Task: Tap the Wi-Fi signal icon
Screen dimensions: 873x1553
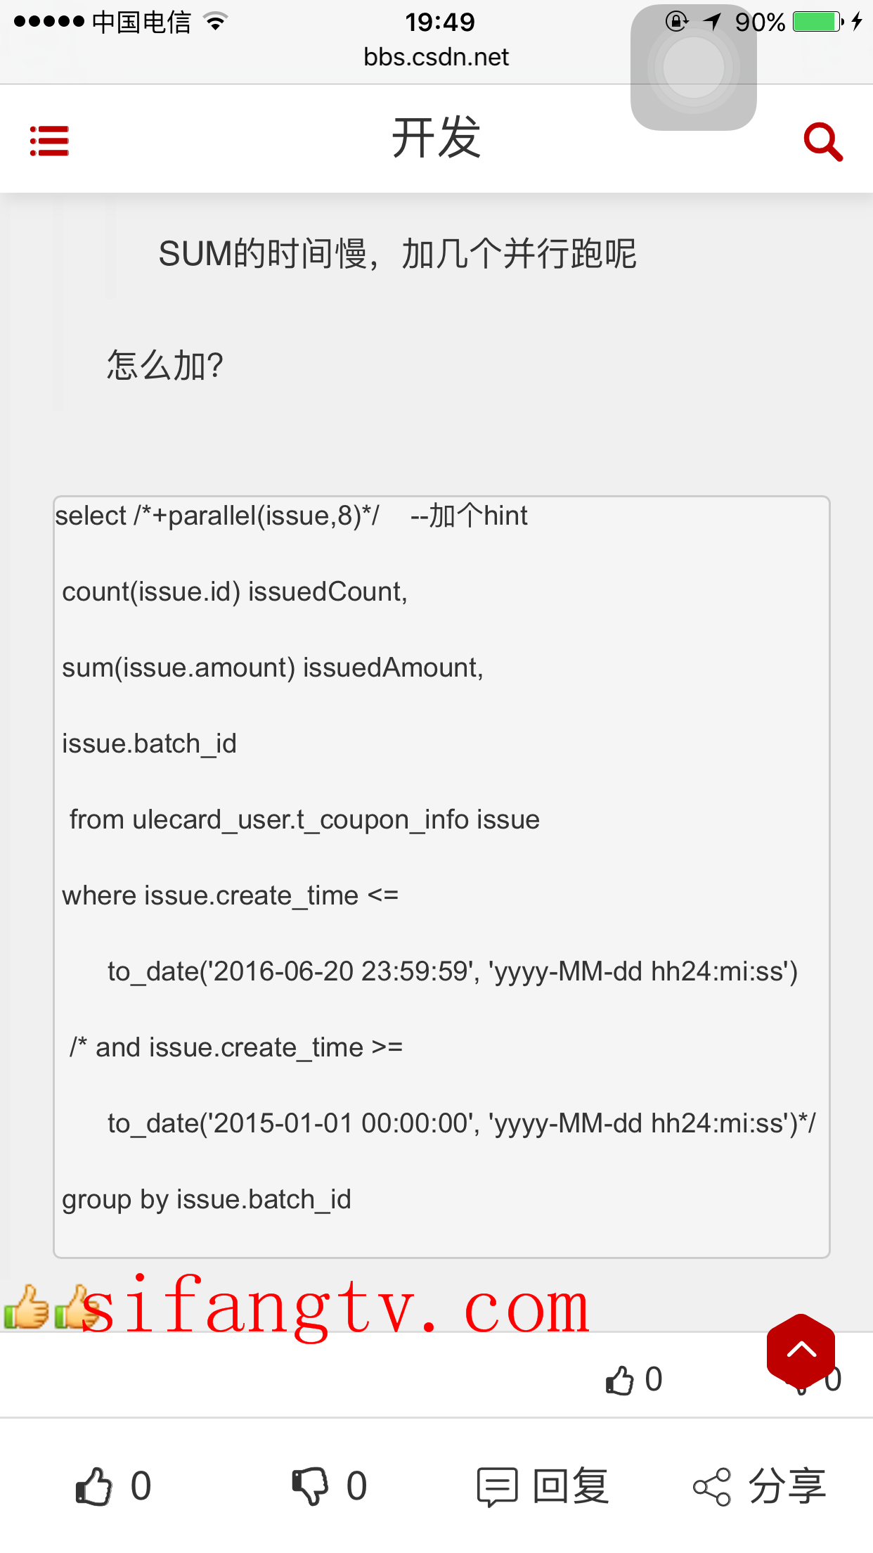Action: (x=216, y=22)
